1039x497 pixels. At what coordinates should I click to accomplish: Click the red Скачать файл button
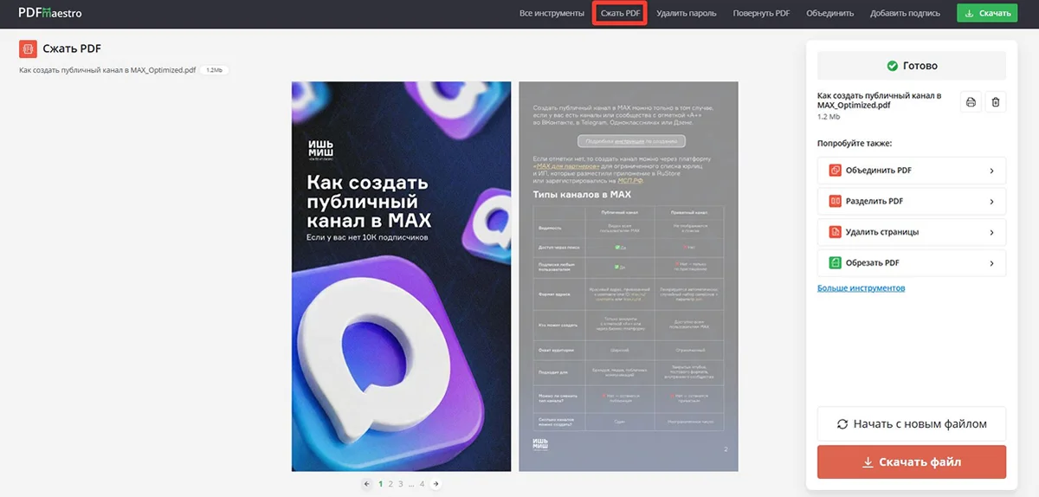(912, 462)
